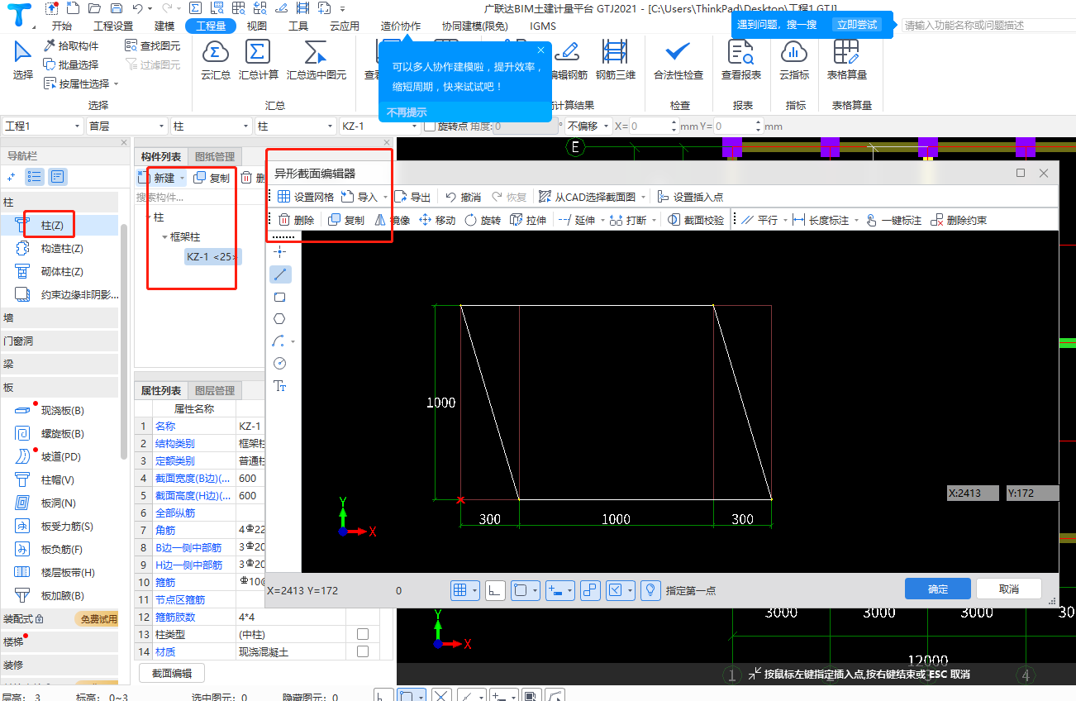Viewport: 1076px width, 701px height.
Task: Toggle the light bulb hint button in editor
Action: [x=650, y=590]
